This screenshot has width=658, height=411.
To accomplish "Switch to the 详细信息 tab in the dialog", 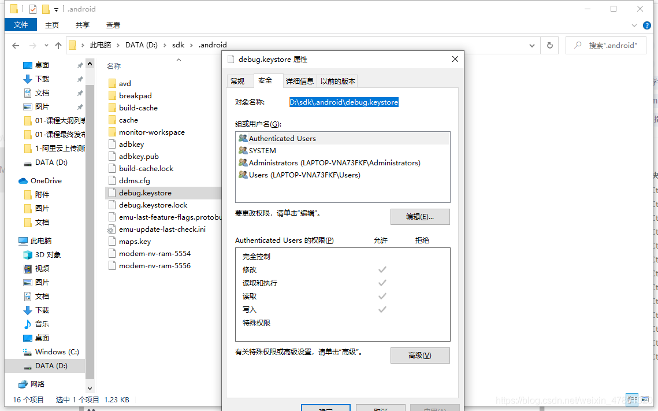I will [x=299, y=80].
